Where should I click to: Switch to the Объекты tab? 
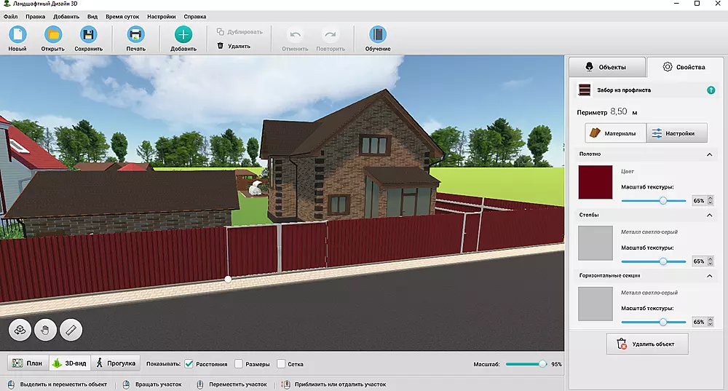click(606, 67)
